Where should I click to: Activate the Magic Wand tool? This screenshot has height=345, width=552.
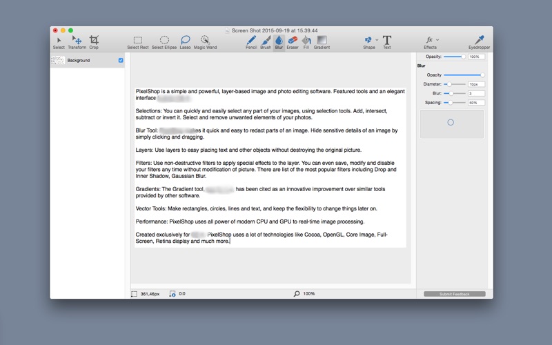coord(205,43)
